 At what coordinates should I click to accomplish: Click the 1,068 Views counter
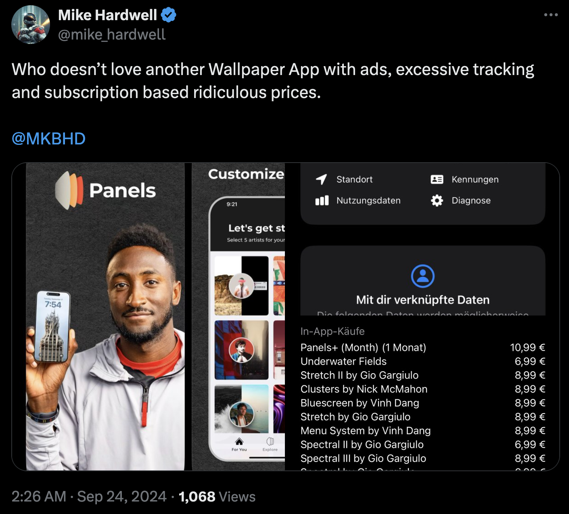coord(217,496)
